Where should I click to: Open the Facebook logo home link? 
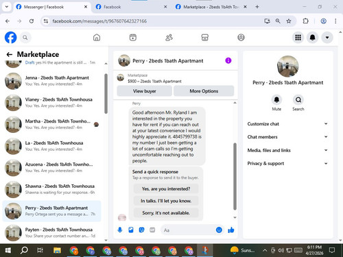point(10,38)
